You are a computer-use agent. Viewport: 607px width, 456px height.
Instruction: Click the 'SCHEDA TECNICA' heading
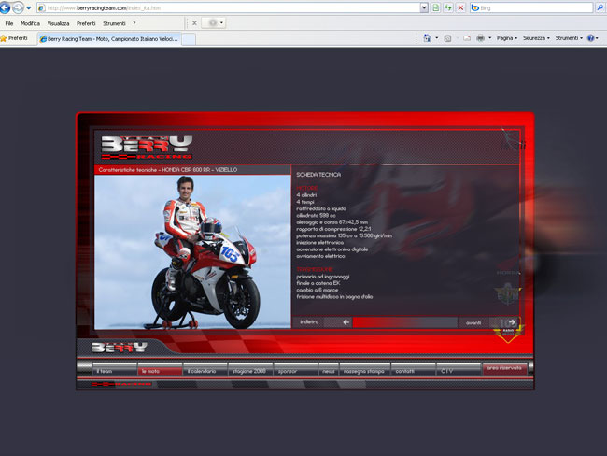pyautogui.click(x=318, y=175)
